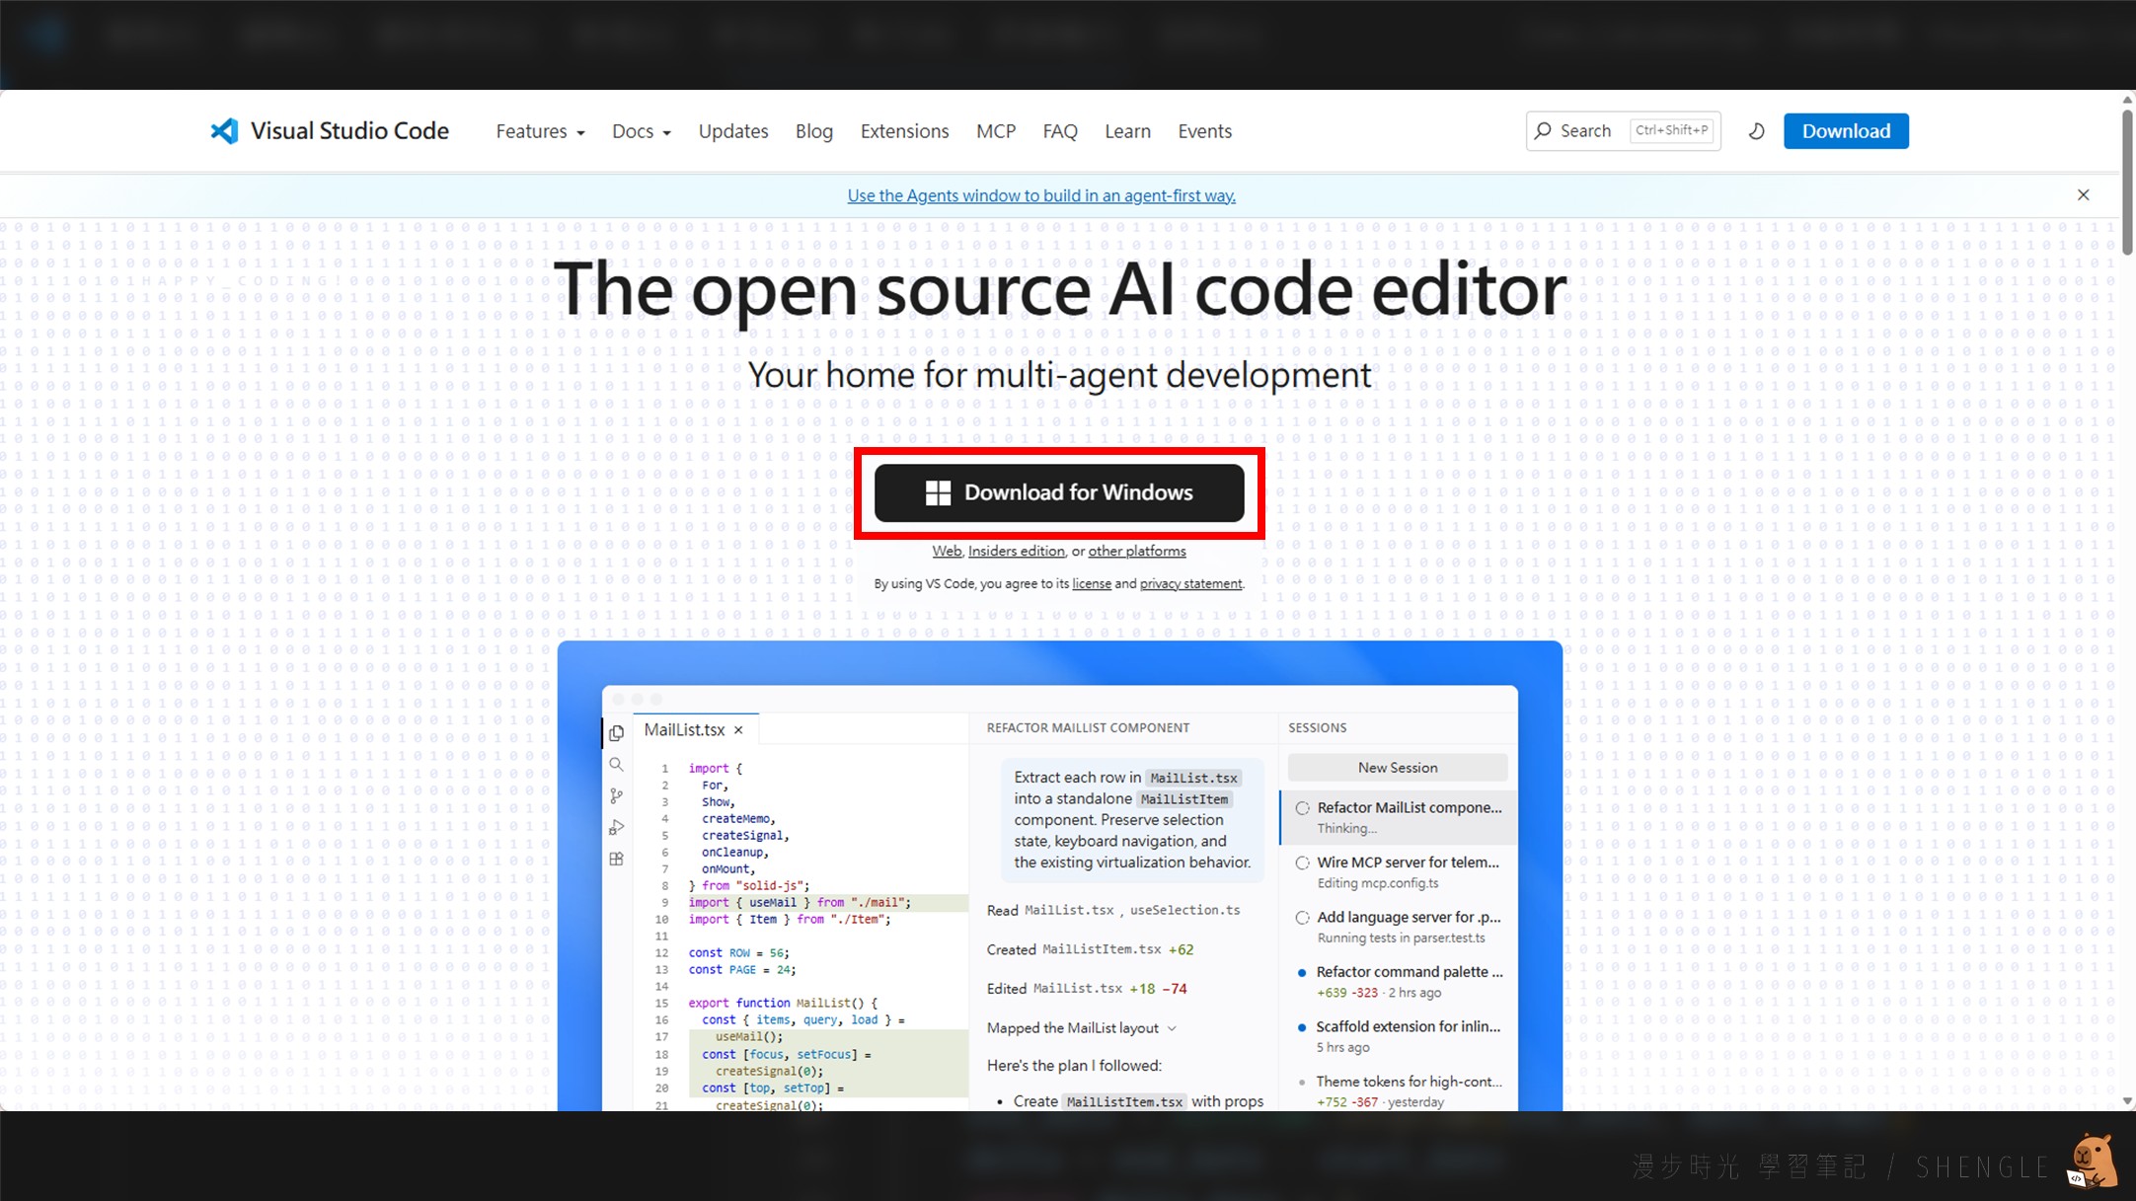
Task: Click the scrollbar down arrow
Action: pos(2127,1101)
